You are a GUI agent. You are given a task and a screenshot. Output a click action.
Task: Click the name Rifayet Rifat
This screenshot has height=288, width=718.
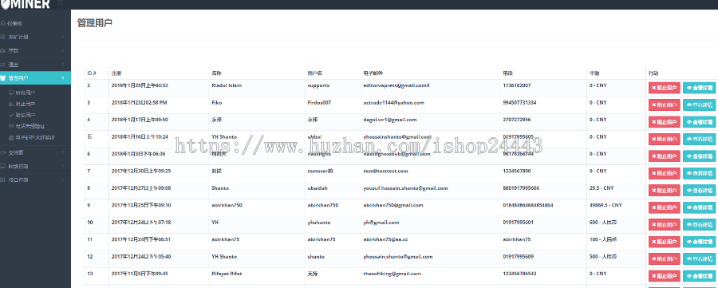coord(227,274)
